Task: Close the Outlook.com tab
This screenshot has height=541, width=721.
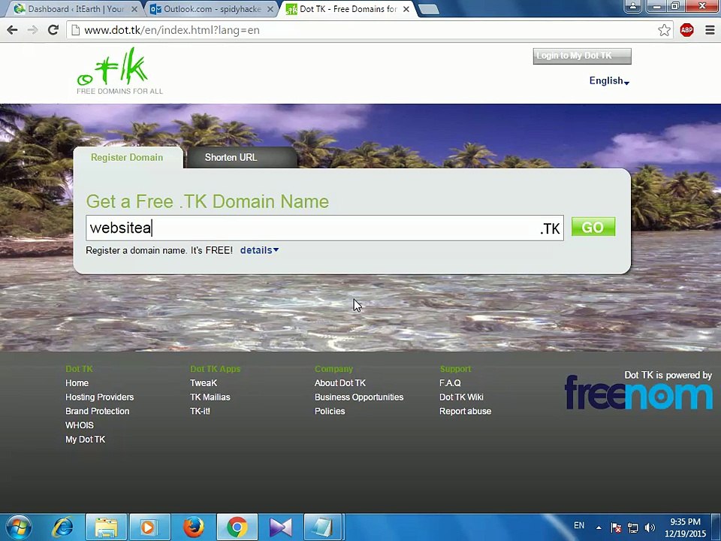Action: tap(270, 9)
